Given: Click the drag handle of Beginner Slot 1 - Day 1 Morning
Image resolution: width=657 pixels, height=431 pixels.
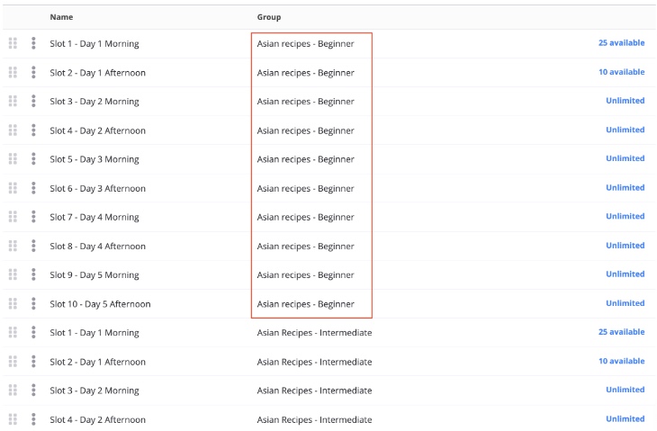Looking at the screenshot, I should click(13, 43).
